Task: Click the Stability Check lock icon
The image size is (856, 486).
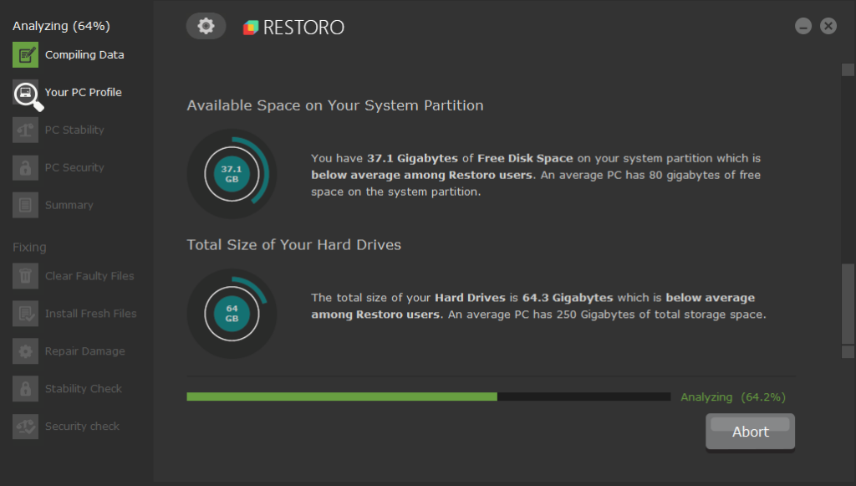Action: tap(23, 388)
